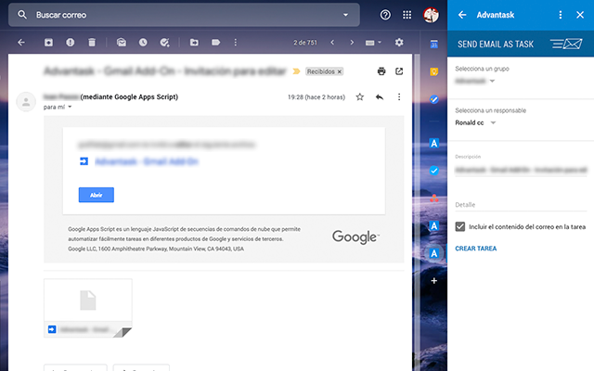Remove the Recibidos label

pos(340,71)
